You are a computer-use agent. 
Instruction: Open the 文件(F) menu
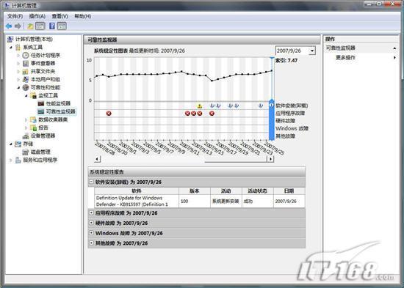(15, 16)
